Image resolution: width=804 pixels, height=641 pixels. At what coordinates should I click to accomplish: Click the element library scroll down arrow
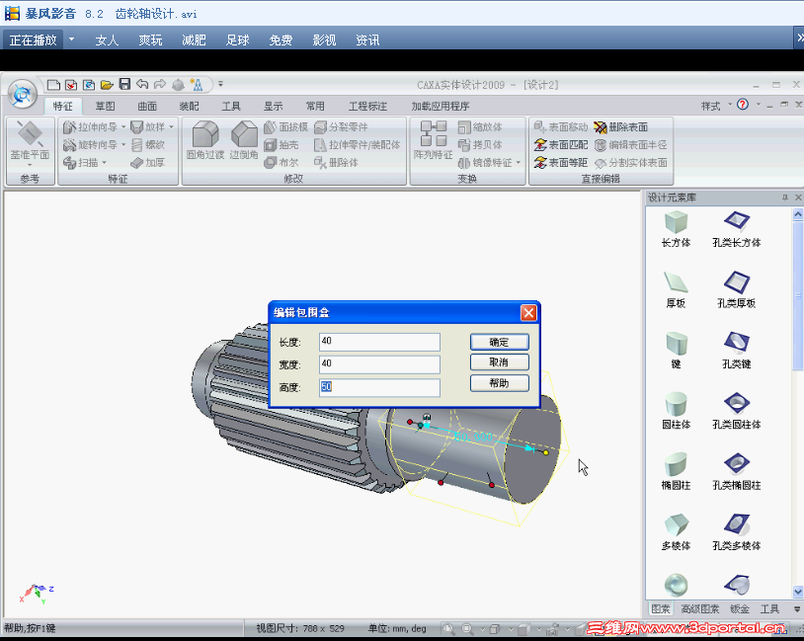coord(798,592)
